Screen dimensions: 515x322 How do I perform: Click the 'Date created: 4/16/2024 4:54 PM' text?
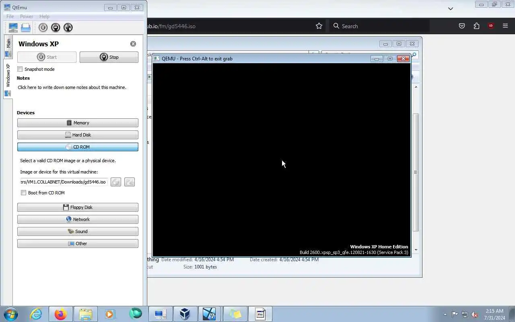coord(284,260)
